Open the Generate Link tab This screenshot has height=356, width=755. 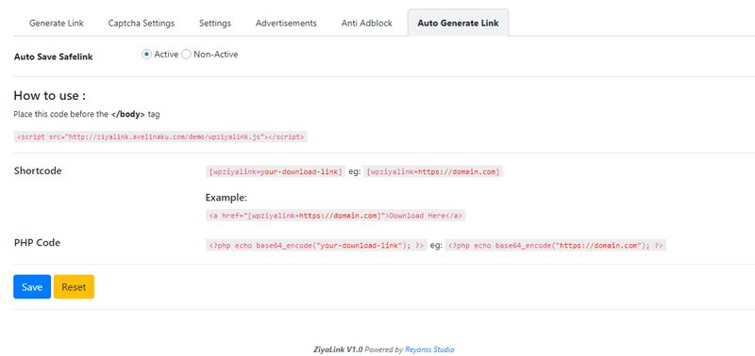tap(57, 23)
